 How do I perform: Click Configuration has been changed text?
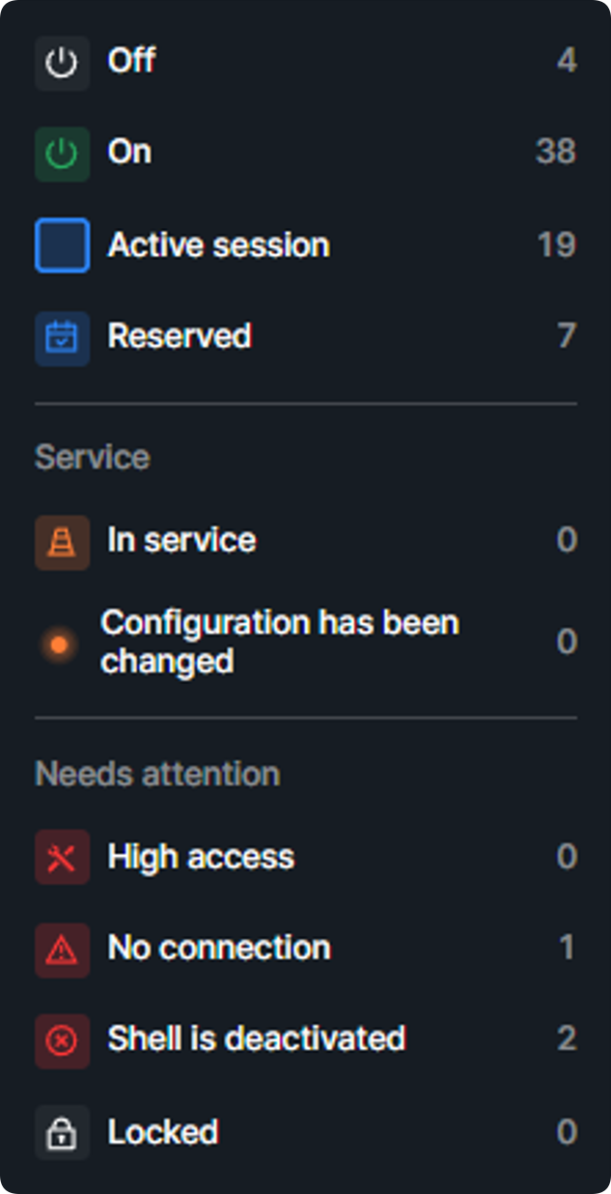(x=280, y=642)
